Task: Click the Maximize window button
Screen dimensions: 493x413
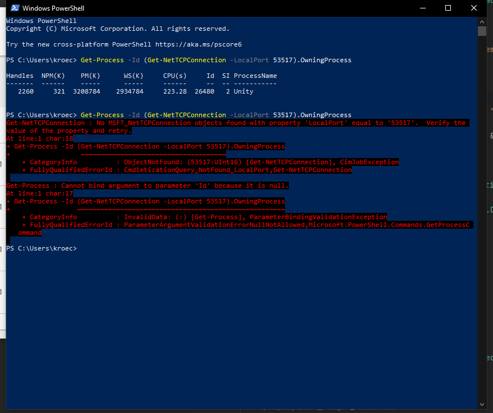Action: tap(448, 8)
